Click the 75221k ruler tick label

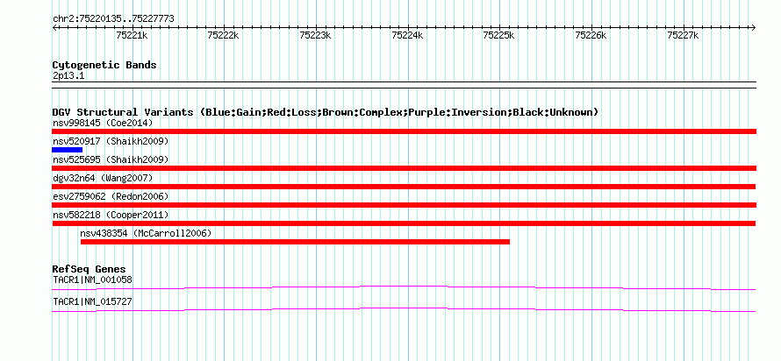pos(132,35)
